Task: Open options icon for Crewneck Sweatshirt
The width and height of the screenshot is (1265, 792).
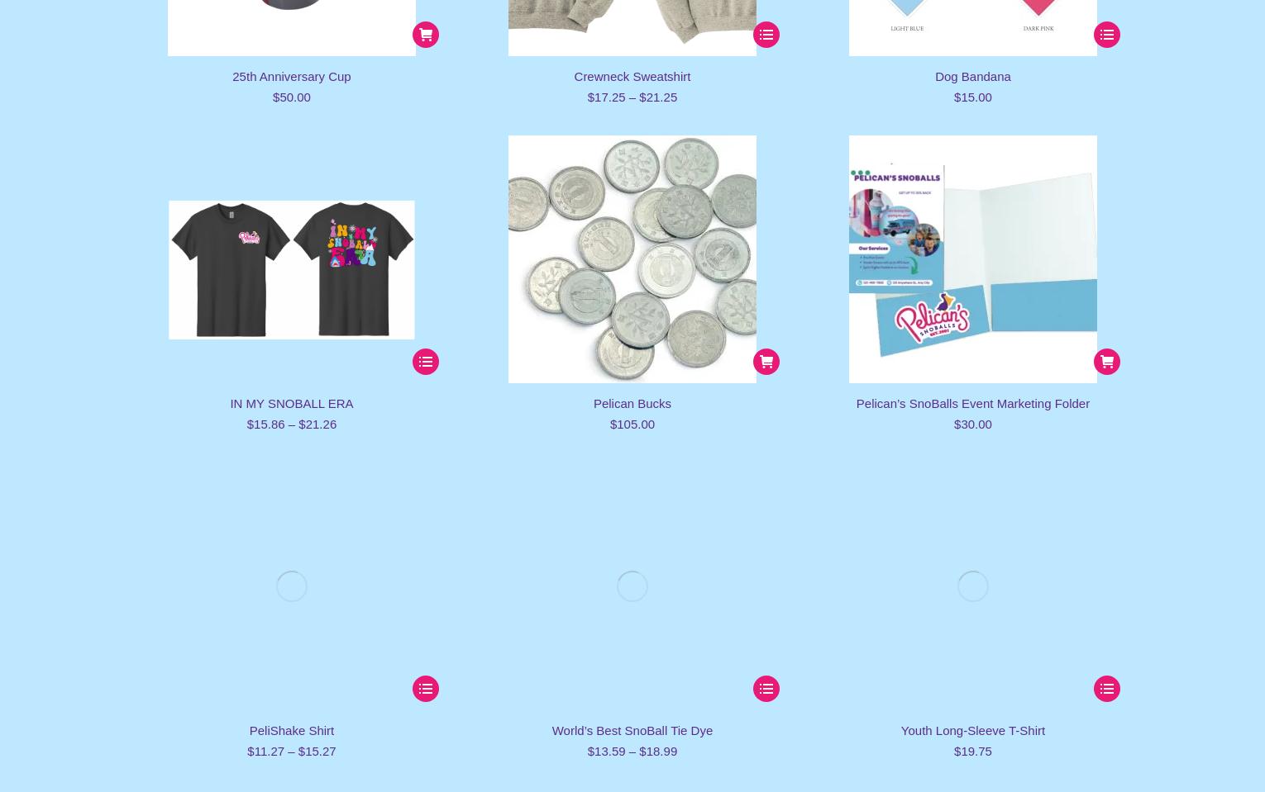Action: point(766,35)
